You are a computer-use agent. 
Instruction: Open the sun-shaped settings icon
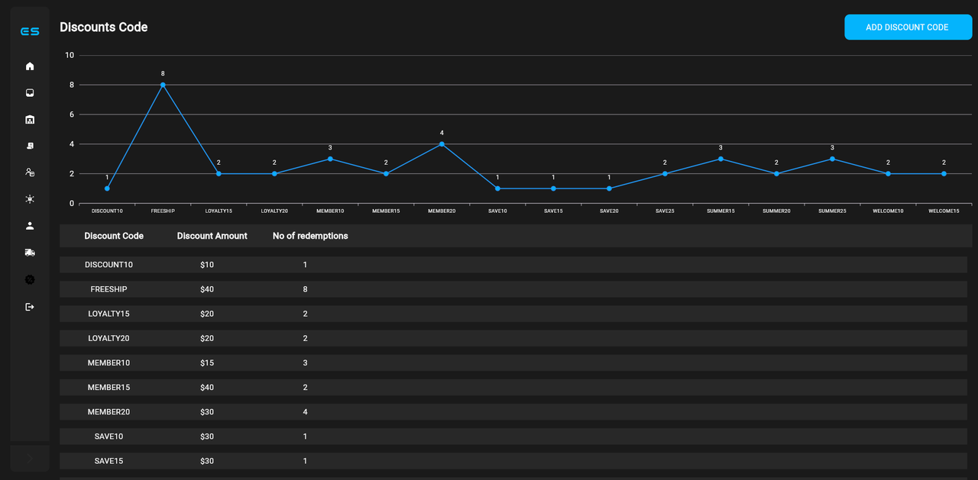click(30, 198)
